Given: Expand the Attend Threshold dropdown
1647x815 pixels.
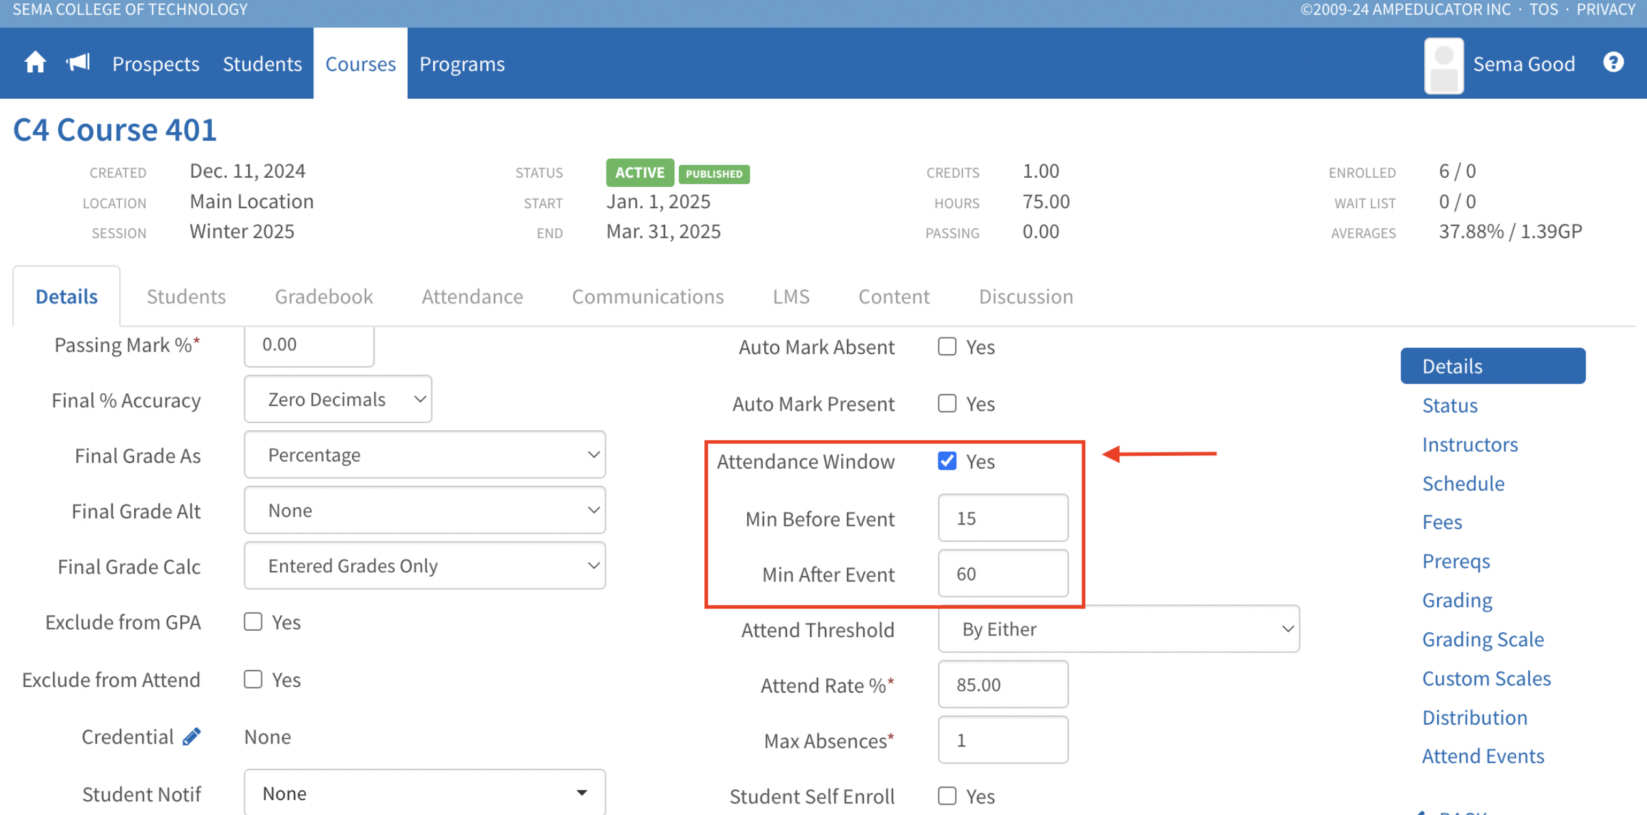Looking at the screenshot, I should click(x=1119, y=629).
